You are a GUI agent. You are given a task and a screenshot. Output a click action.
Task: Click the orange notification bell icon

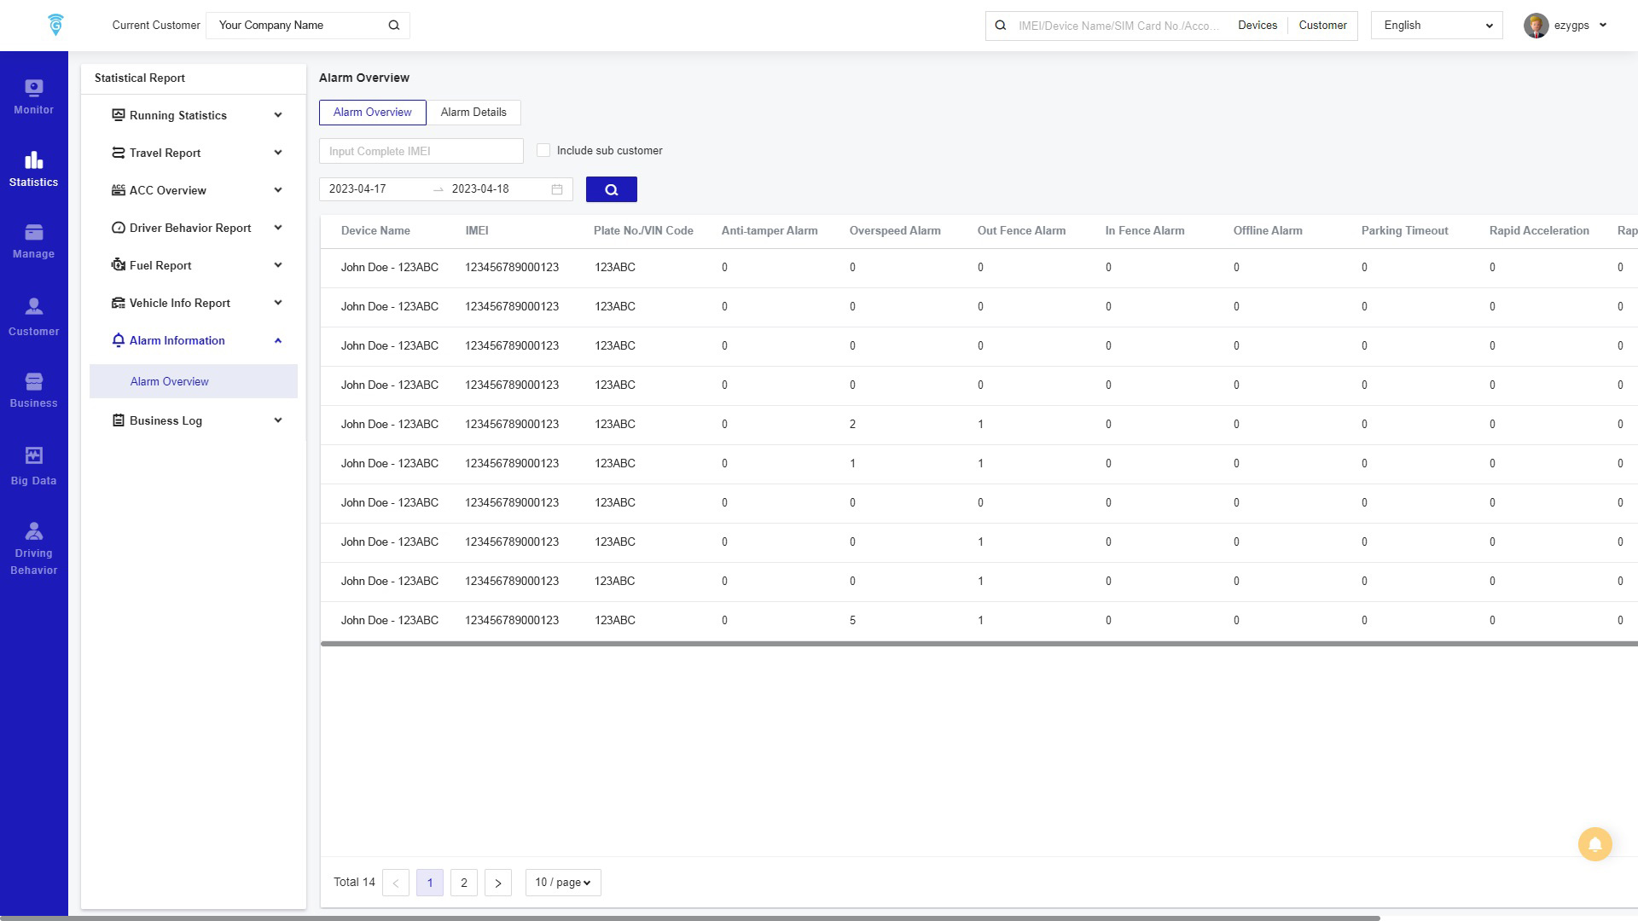(x=1594, y=844)
